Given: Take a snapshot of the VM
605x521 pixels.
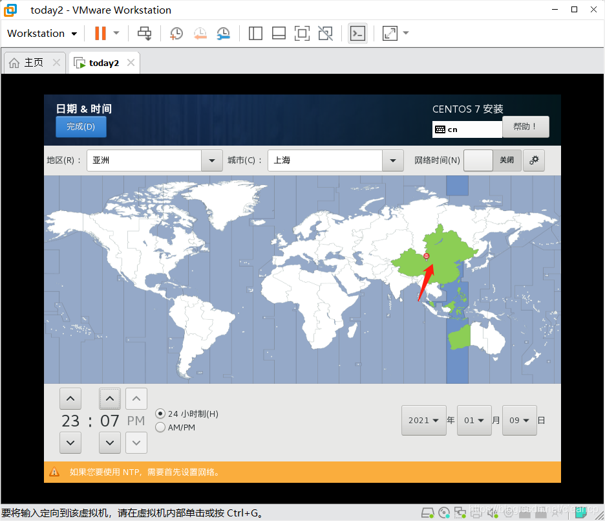Looking at the screenshot, I should tap(176, 33).
